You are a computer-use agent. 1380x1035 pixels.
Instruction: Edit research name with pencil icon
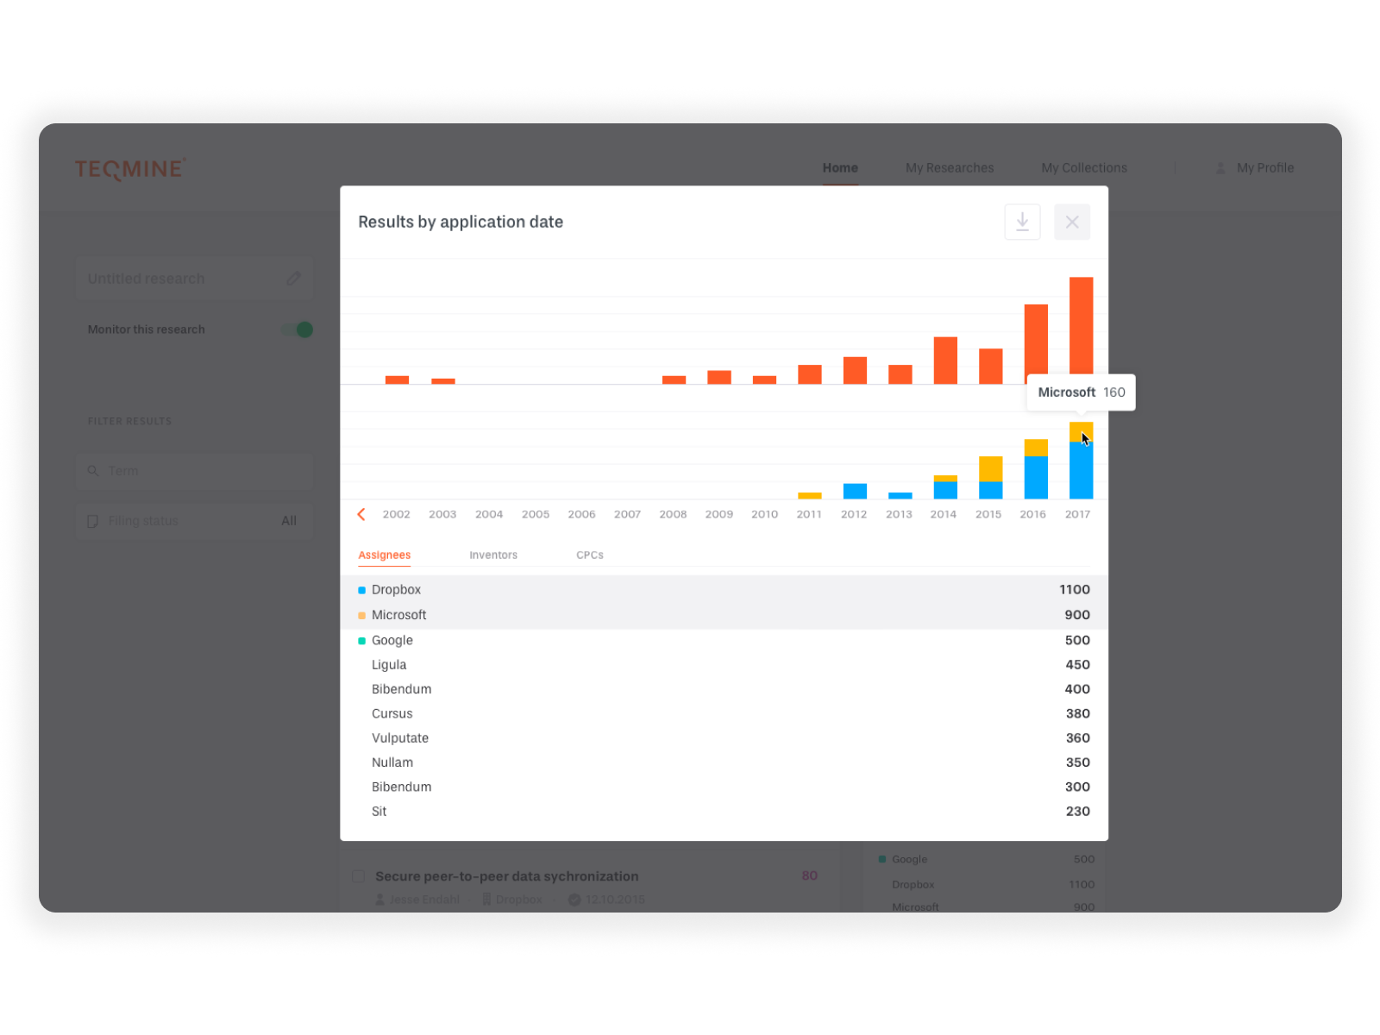tap(293, 279)
